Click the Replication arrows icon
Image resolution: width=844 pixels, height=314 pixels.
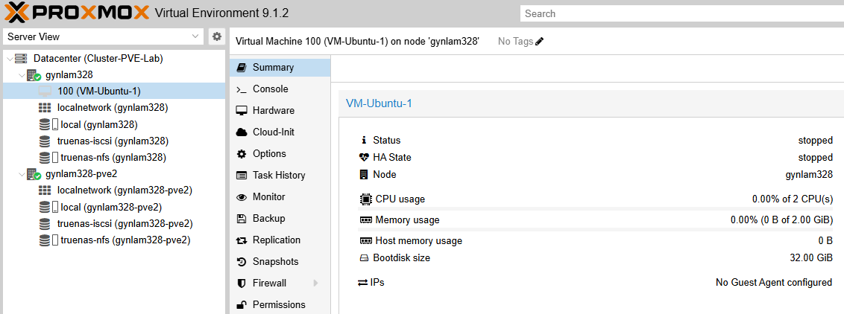pos(242,240)
